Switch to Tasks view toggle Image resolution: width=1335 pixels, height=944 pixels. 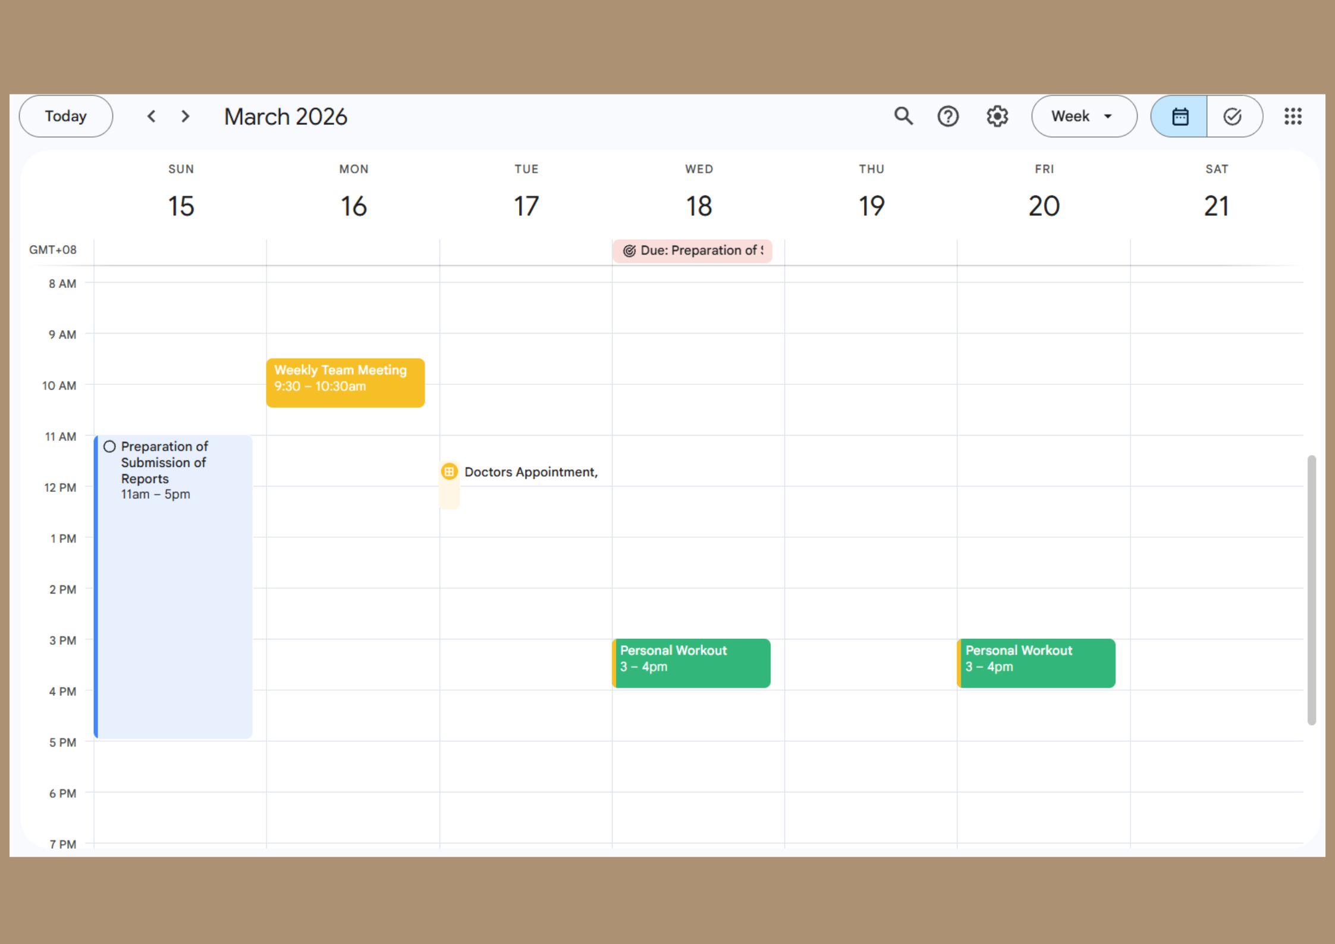(1233, 116)
